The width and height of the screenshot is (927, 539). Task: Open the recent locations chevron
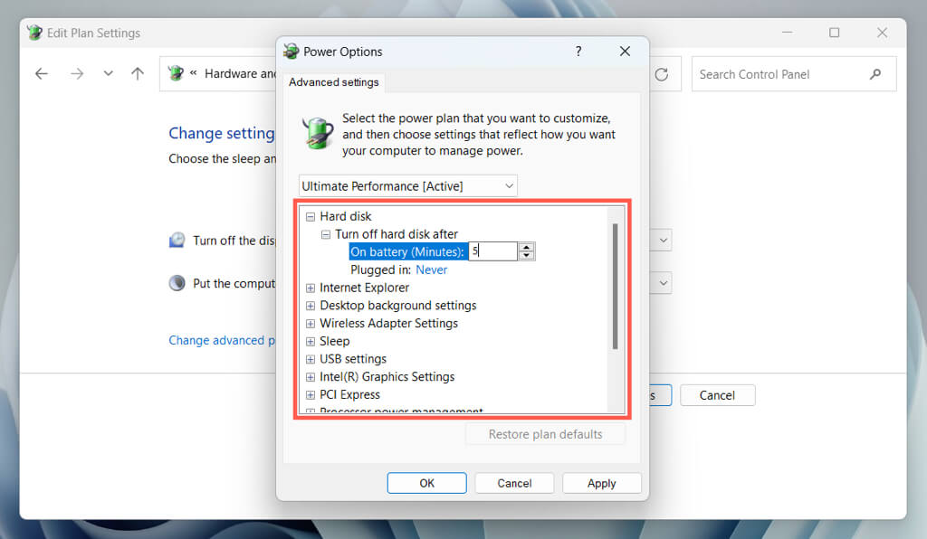[x=108, y=74]
